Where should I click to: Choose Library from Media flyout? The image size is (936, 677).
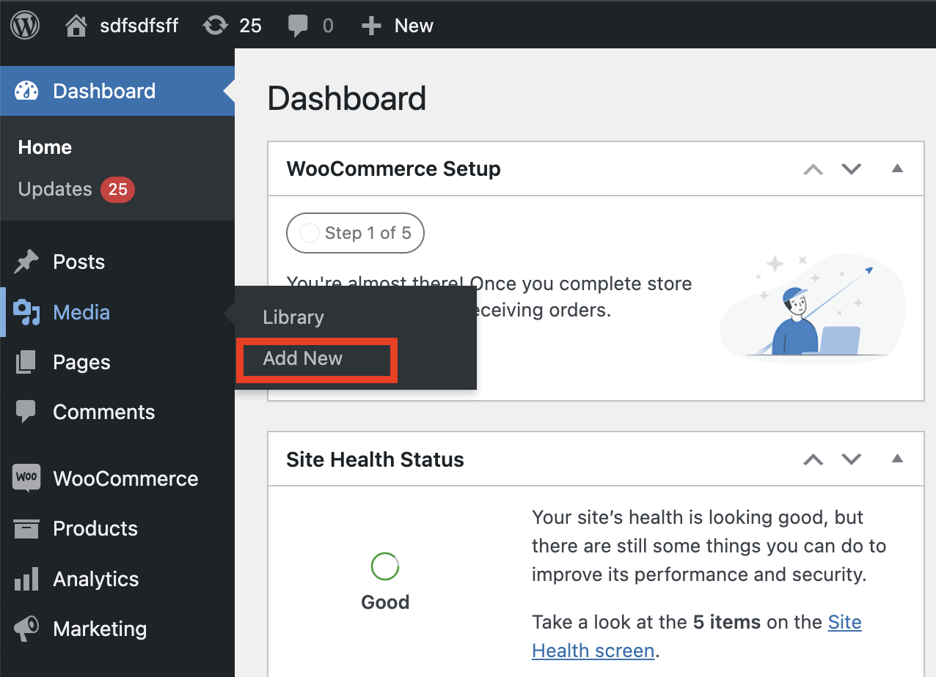pyautogui.click(x=293, y=317)
